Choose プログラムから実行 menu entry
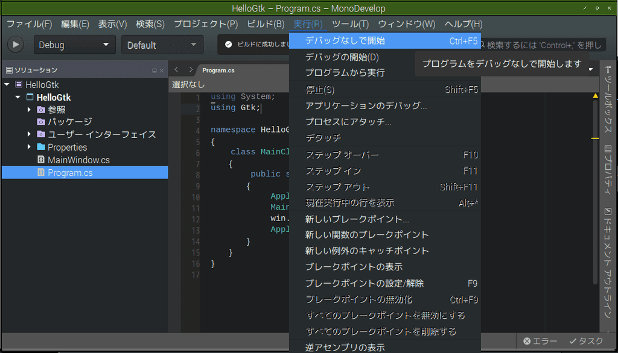 coord(385,73)
